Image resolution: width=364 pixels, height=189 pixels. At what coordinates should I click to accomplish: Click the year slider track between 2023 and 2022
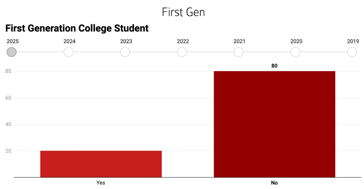click(x=153, y=52)
